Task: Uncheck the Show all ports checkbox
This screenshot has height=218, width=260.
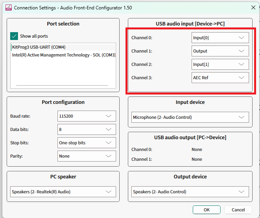Action: coord(14,36)
